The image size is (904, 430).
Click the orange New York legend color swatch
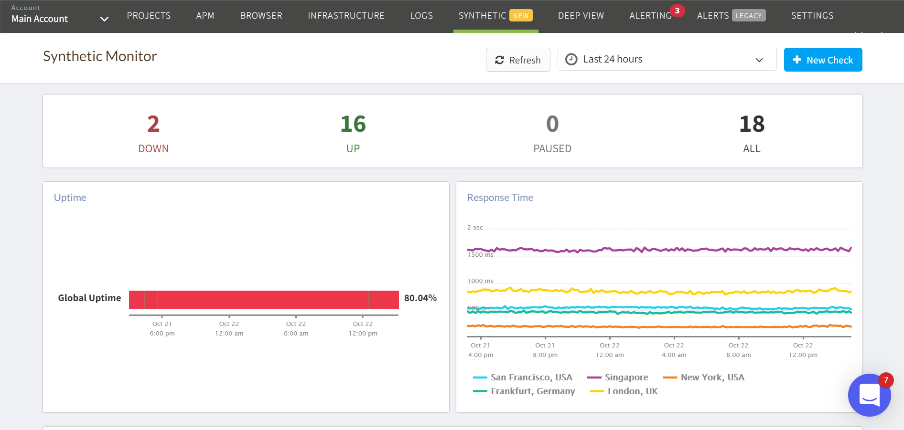(x=670, y=377)
